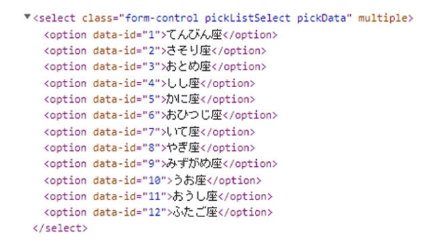Click the text ふたご座 in last option

point(195,212)
